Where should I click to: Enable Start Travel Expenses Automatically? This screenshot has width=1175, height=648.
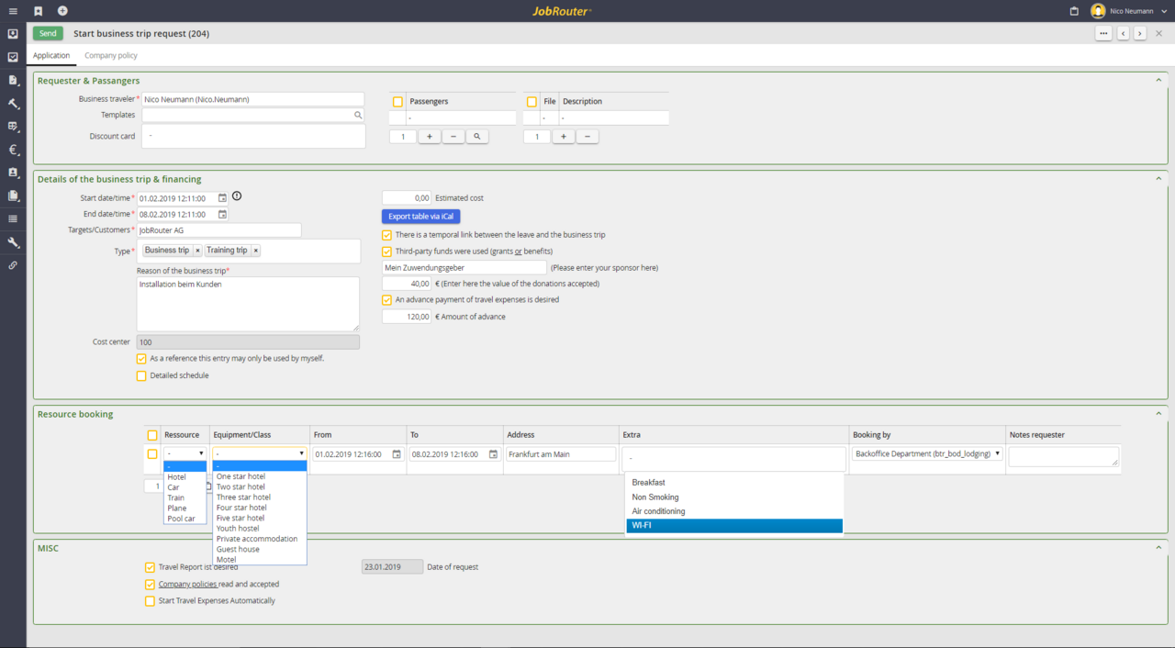[x=150, y=601]
